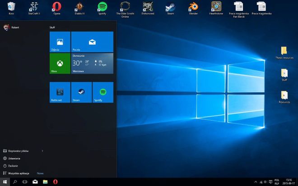Open the Warszawa weather tile
Viewport: 298px width, 186px height.
coord(93,64)
